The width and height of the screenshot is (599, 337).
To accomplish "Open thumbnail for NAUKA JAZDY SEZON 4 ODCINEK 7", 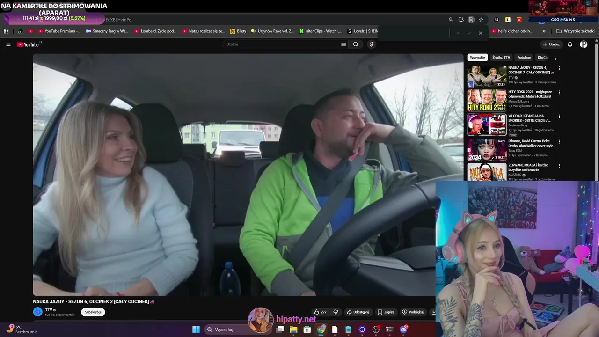I will 487,76.
